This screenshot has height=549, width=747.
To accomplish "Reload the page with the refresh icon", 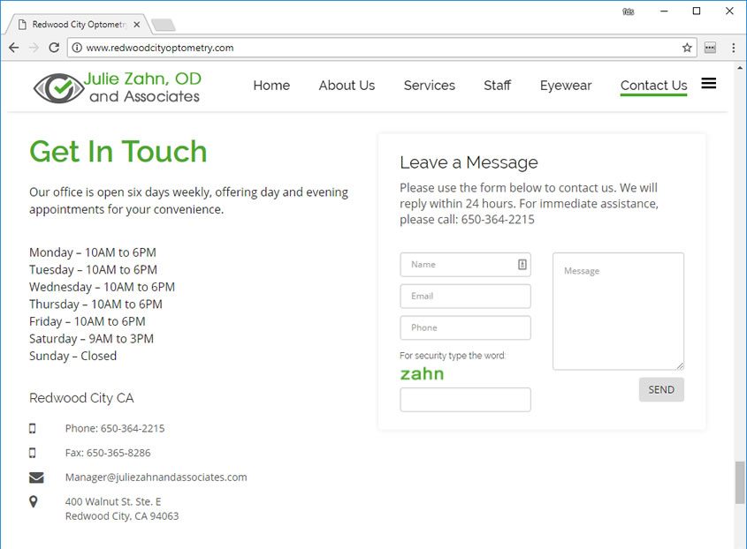I will pyautogui.click(x=54, y=48).
